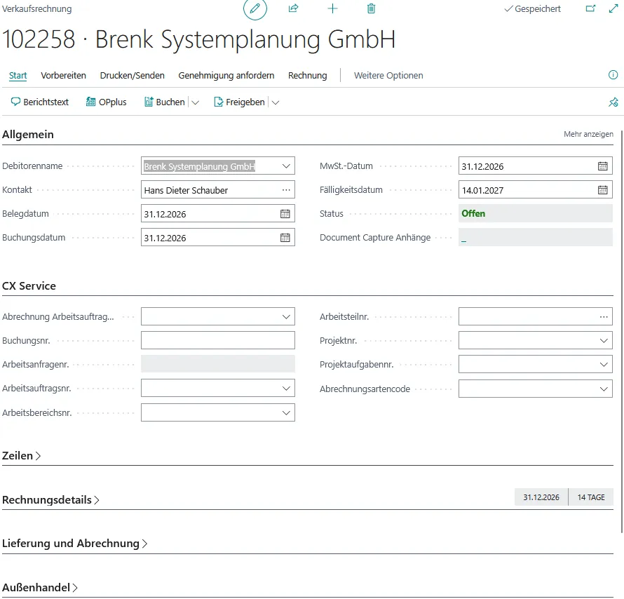Click the 31.12.2026 Rechnungsdetails summary
Image resolution: width=624 pixels, height=599 pixels.
point(541,497)
